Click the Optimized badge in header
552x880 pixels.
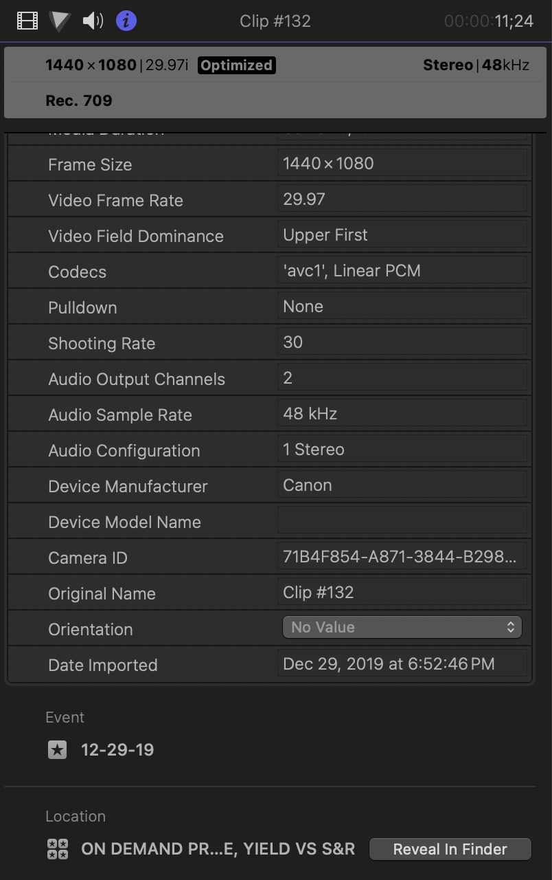tap(236, 65)
